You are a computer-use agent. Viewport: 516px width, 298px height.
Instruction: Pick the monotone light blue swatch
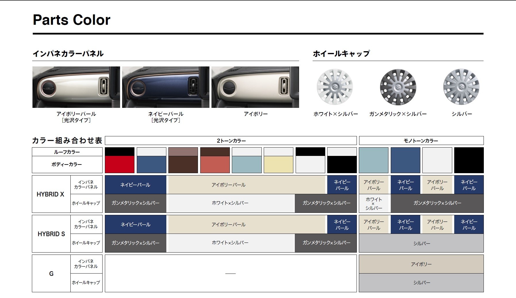[373, 160]
